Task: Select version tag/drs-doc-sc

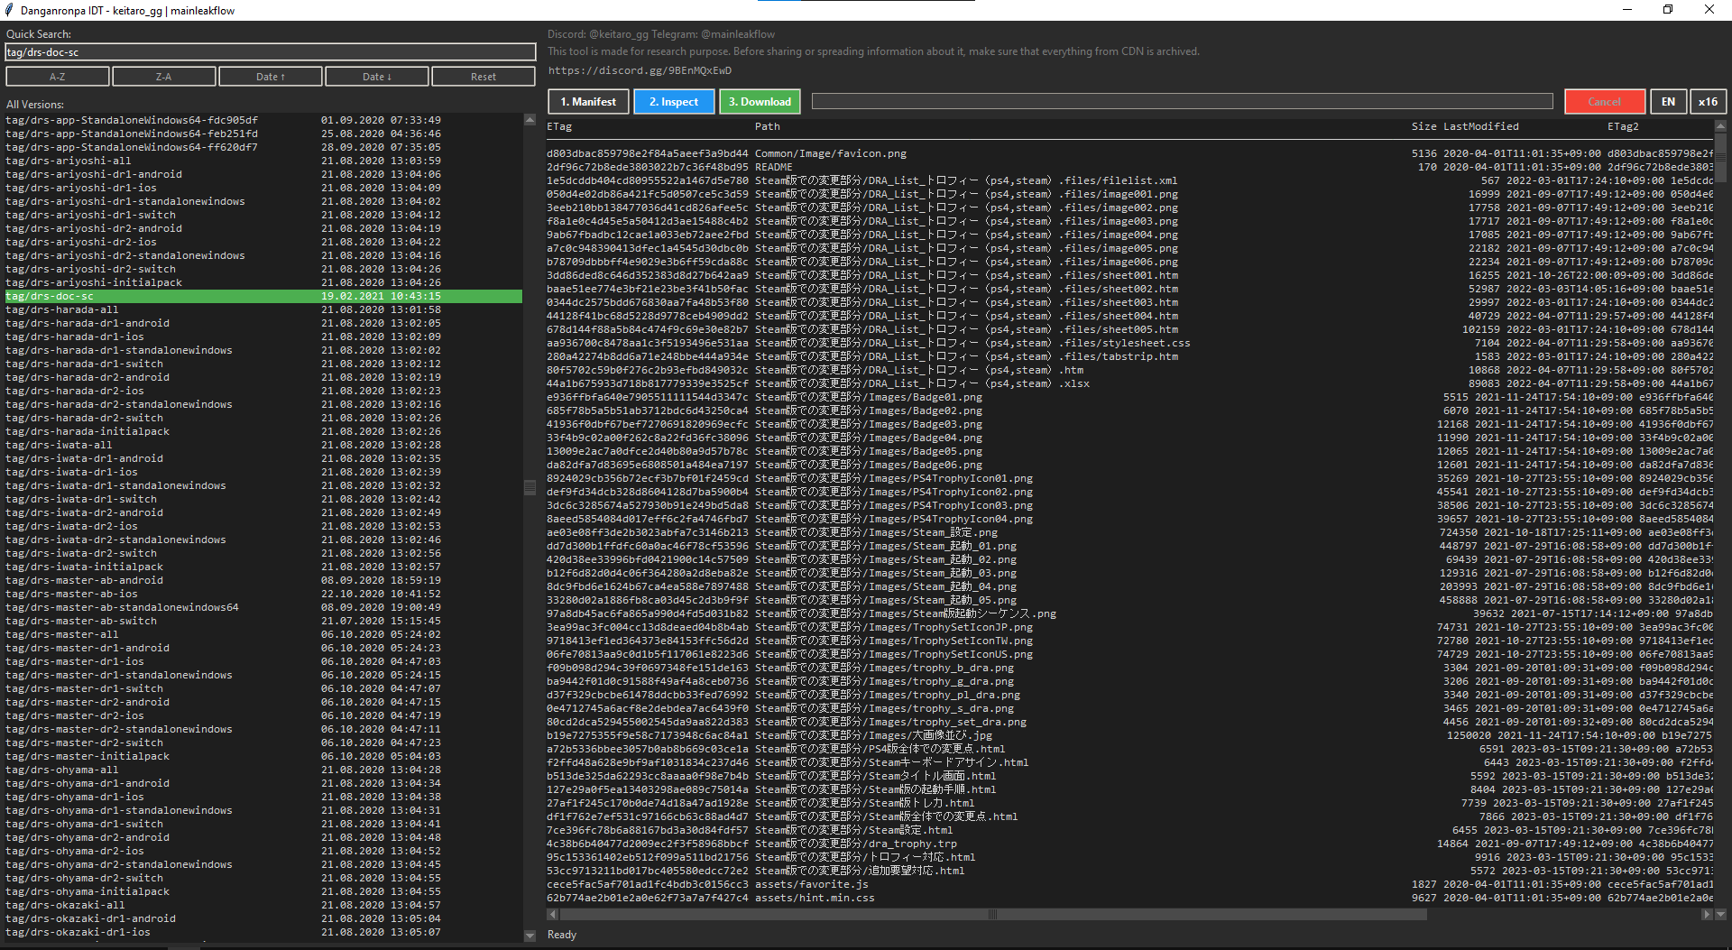Action: [x=263, y=296]
